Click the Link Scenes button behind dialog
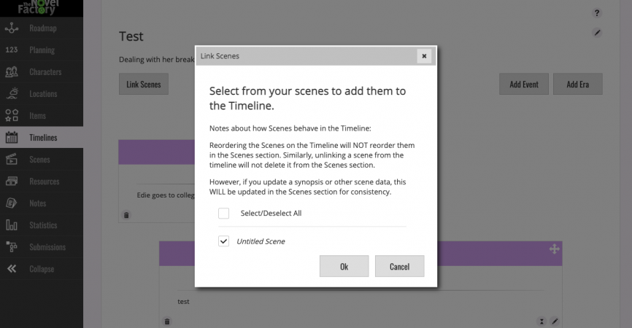632x328 pixels. [x=144, y=84]
